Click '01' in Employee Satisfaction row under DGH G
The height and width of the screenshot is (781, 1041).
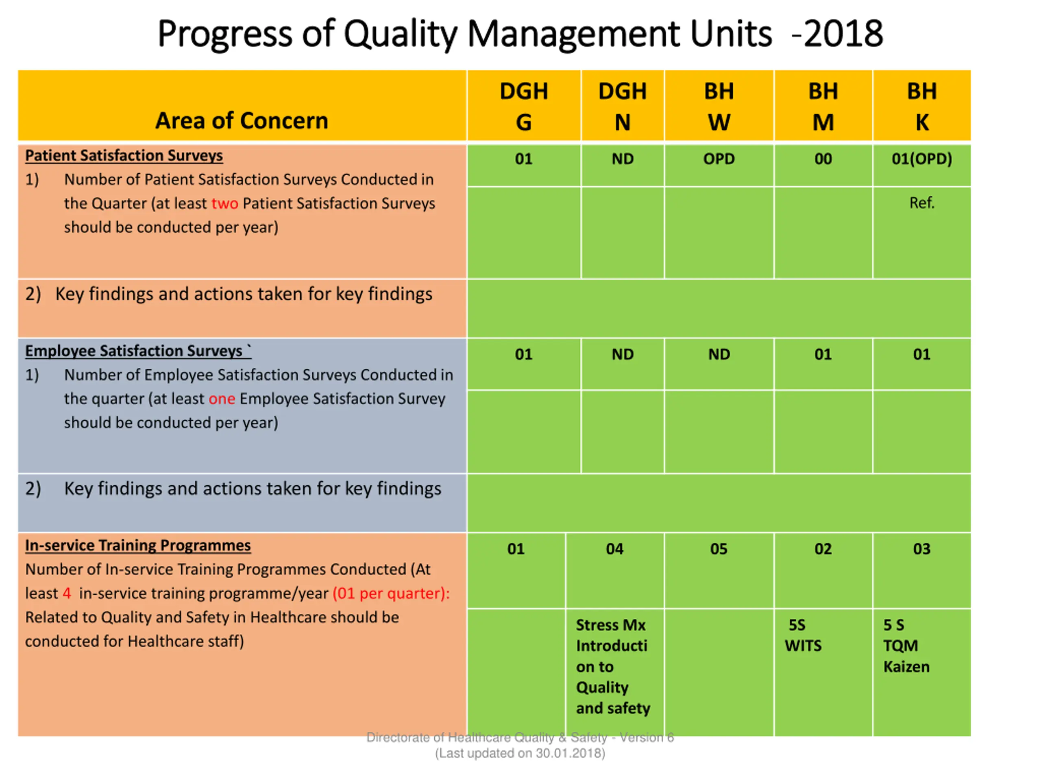pos(524,354)
